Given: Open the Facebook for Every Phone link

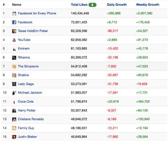Looking at the screenshot, I should coord(37,13).
